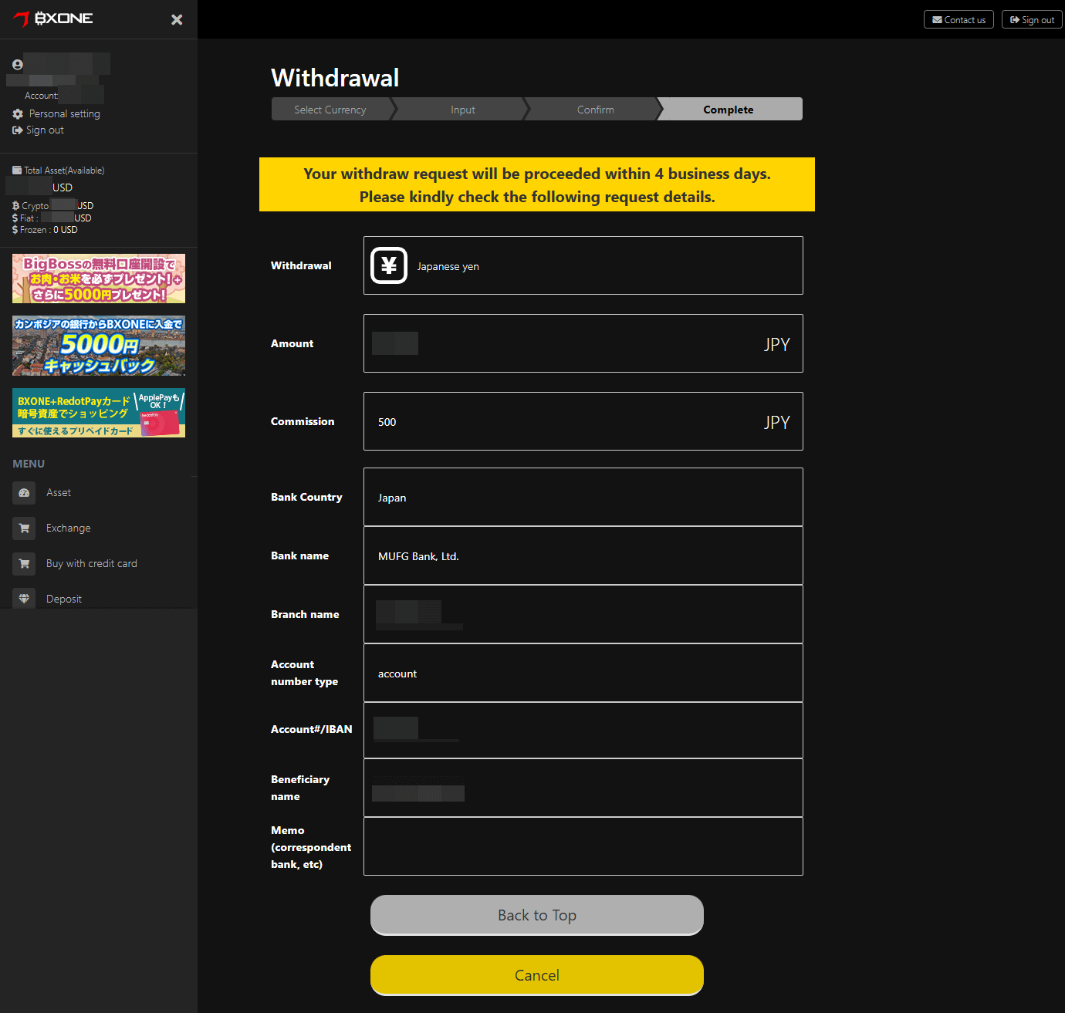Image resolution: width=1065 pixels, height=1013 pixels.
Task: Click the Bank Country value Japan
Action: (x=392, y=498)
